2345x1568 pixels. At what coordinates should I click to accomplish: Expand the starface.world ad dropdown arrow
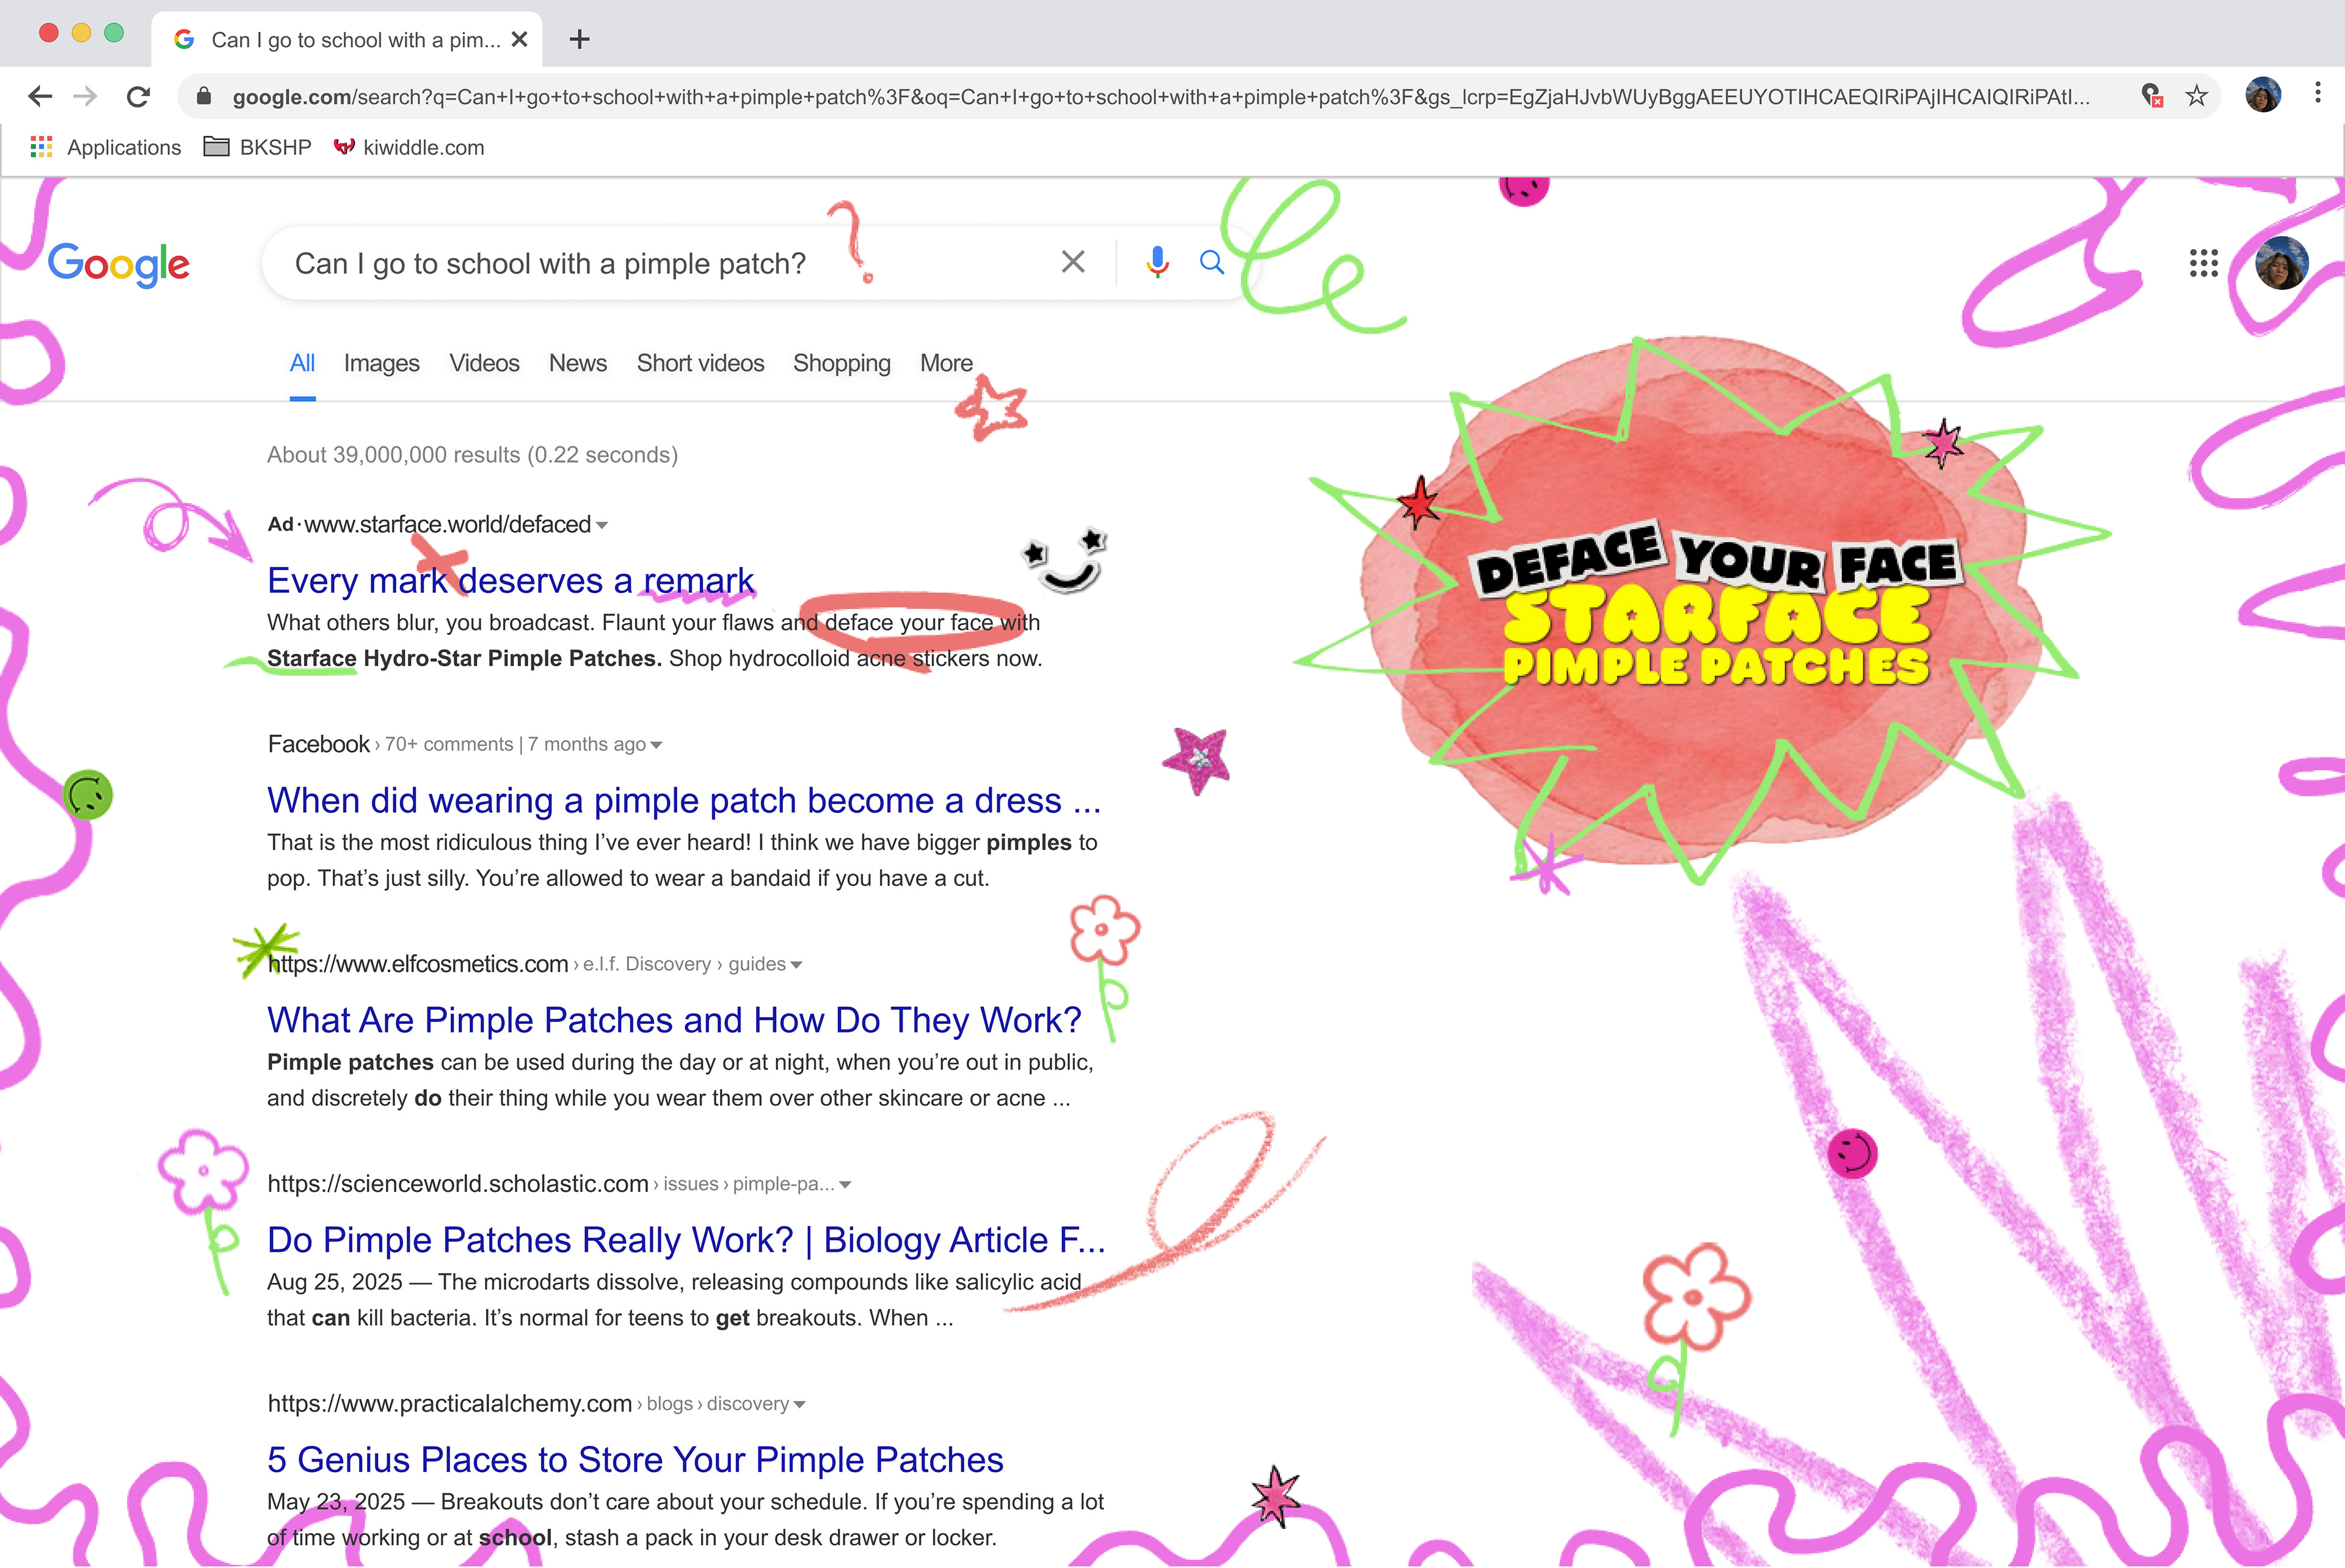point(602,525)
